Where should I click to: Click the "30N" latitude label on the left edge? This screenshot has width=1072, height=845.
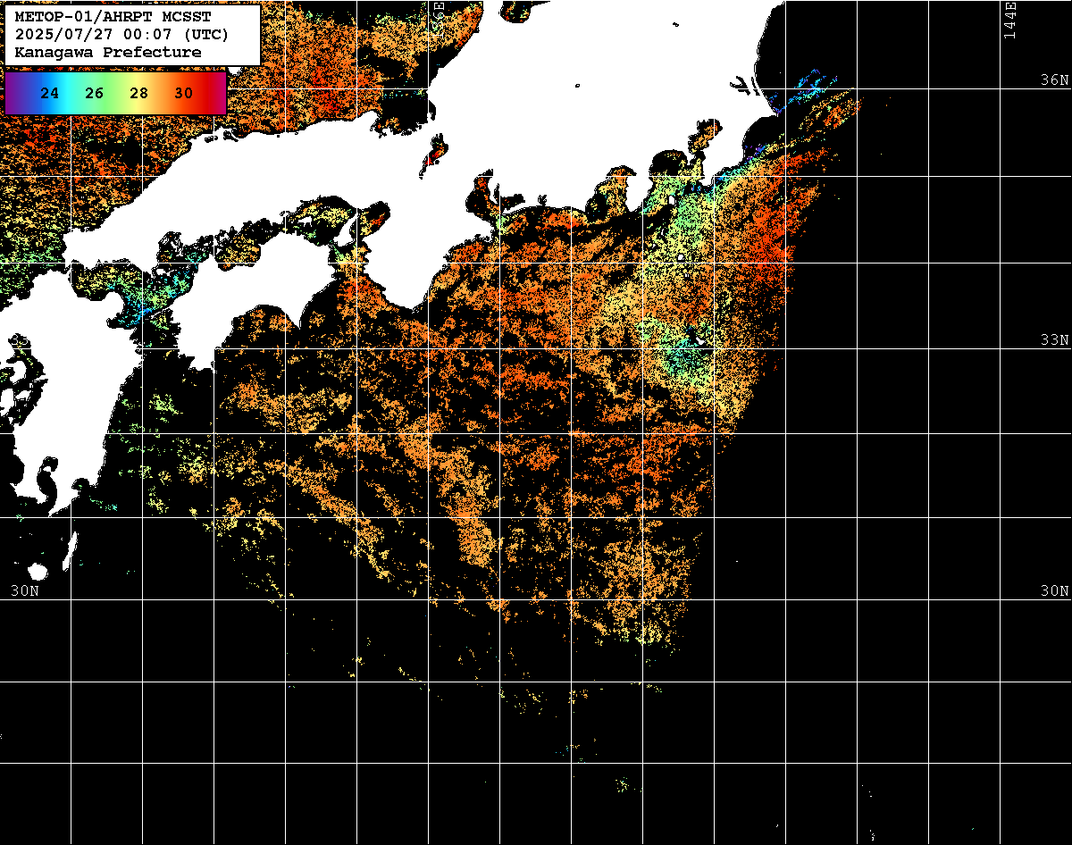pyautogui.click(x=25, y=590)
